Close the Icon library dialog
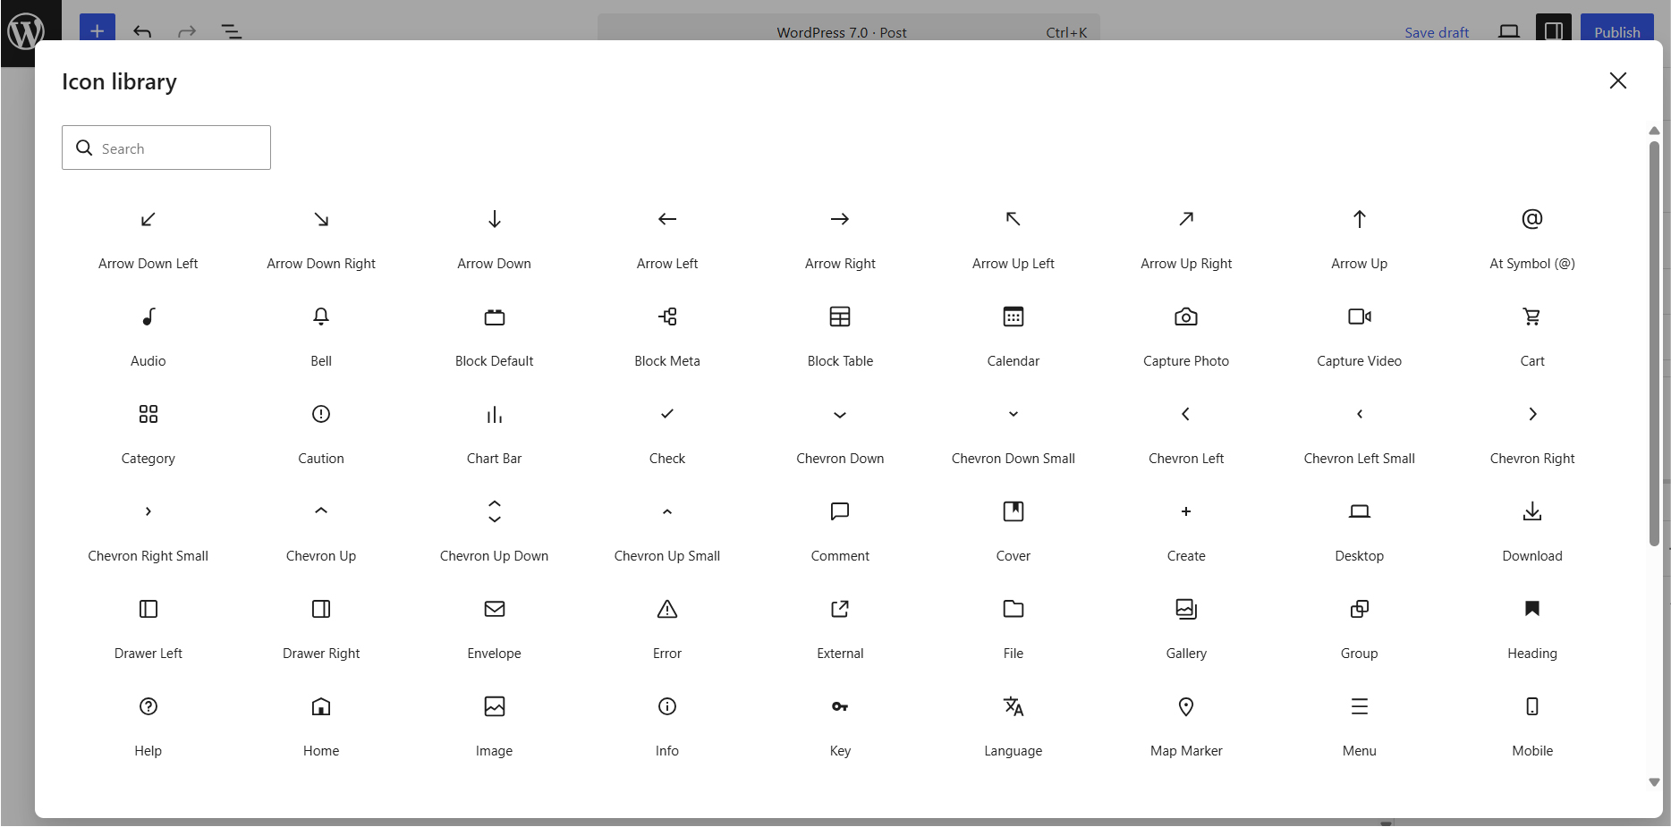 point(1617,80)
